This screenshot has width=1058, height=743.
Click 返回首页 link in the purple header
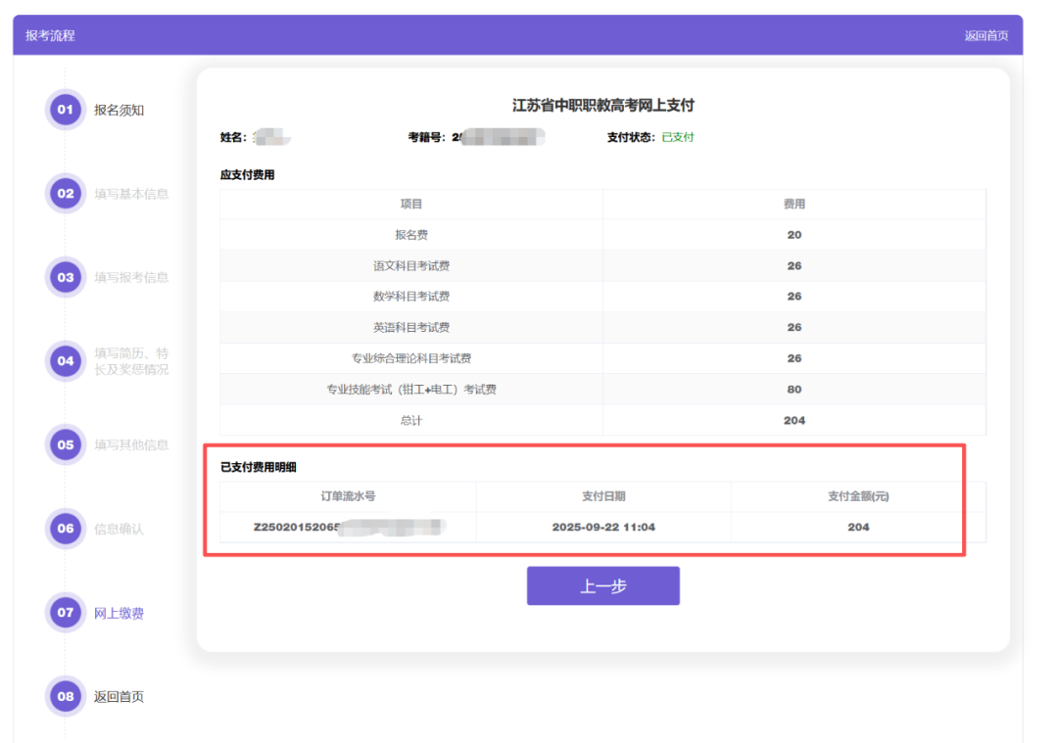tap(986, 36)
